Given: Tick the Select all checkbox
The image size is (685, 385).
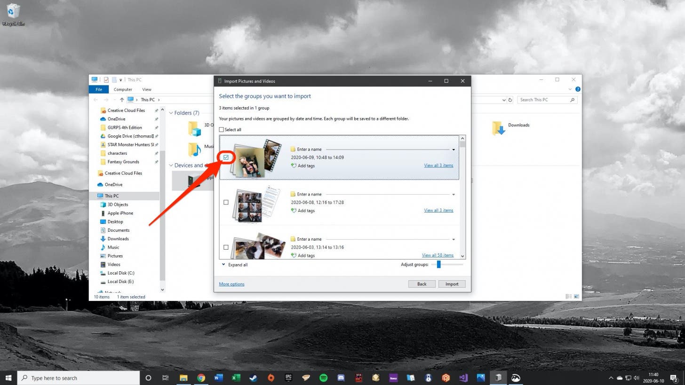Looking at the screenshot, I should [222, 130].
